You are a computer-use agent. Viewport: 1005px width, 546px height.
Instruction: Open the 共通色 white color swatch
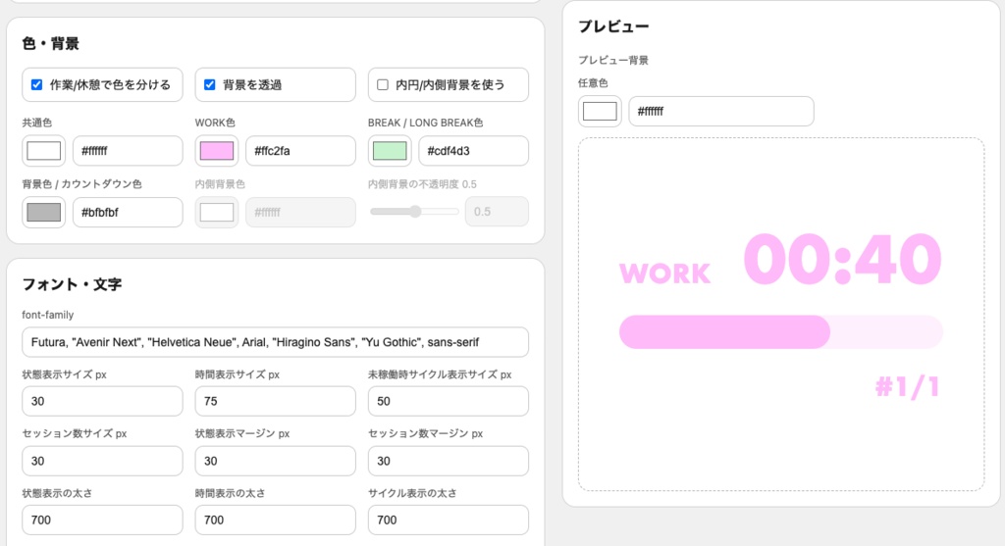pyautogui.click(x=43, y=151)
